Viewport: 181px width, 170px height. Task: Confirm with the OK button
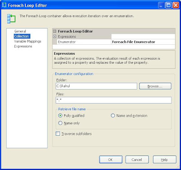(x=111, y=160)
